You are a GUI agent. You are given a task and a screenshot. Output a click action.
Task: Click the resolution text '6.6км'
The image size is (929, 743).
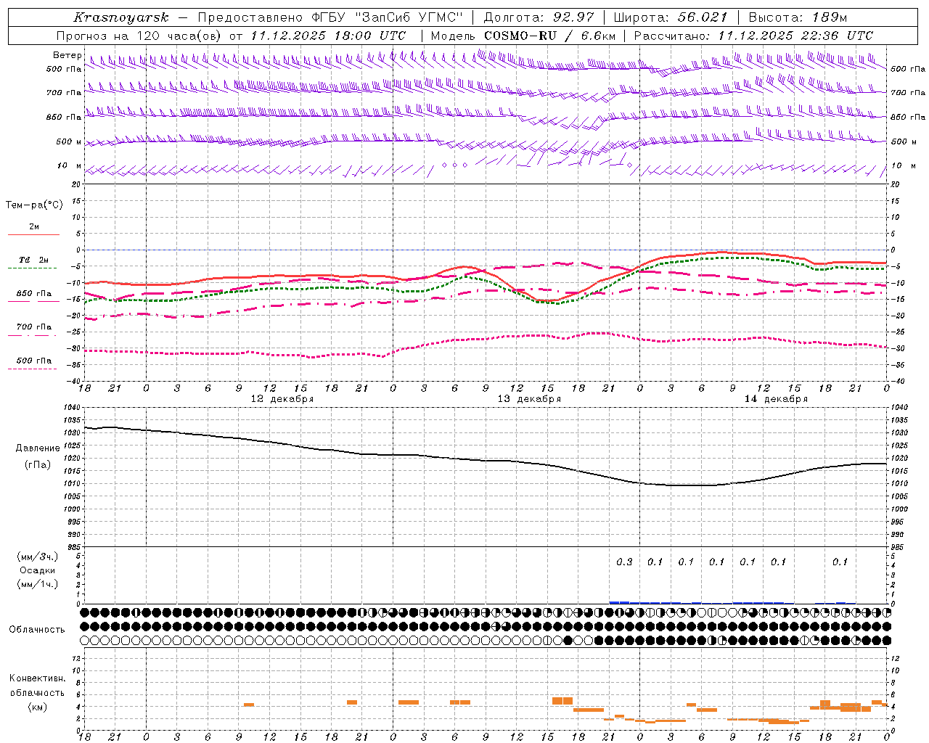click(x=599, y=36)
